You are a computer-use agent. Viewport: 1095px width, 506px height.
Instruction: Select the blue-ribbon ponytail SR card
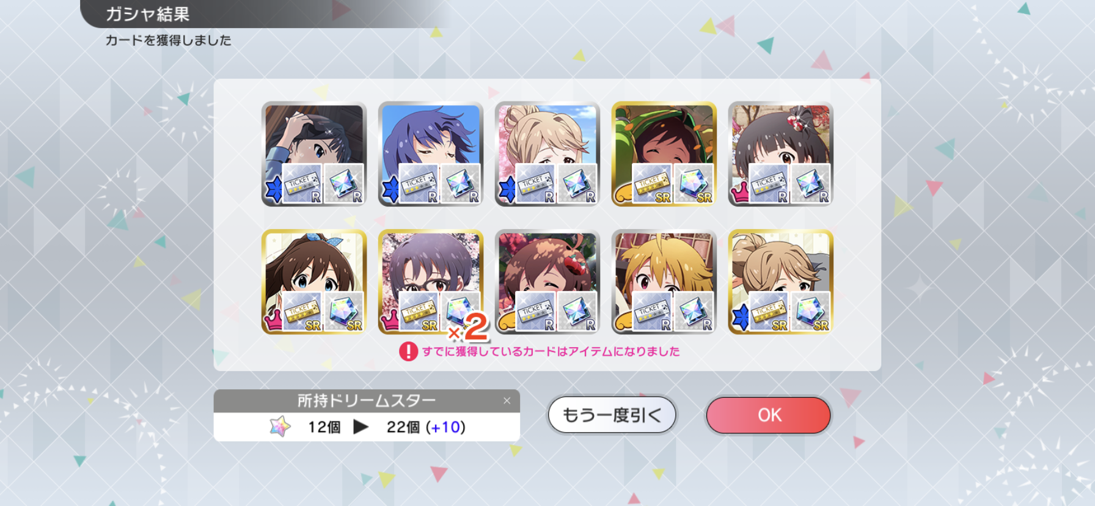tap(314, 282)
